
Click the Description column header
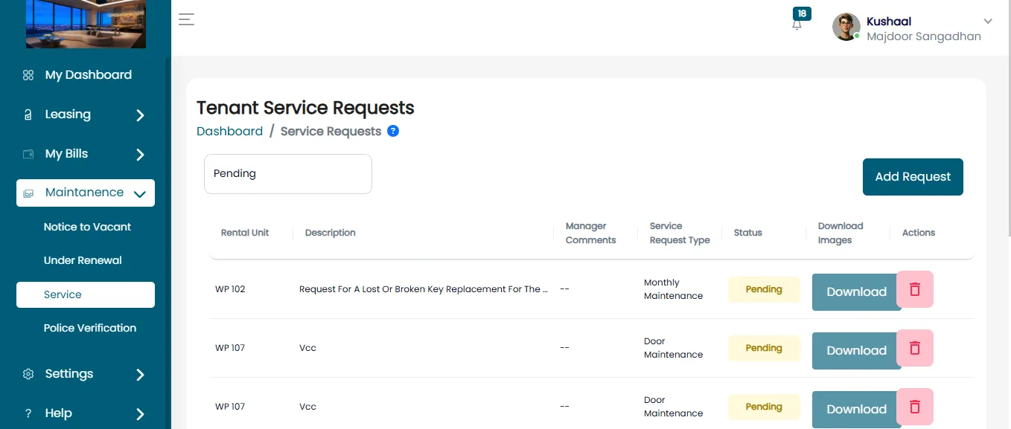tap(331, 233)
